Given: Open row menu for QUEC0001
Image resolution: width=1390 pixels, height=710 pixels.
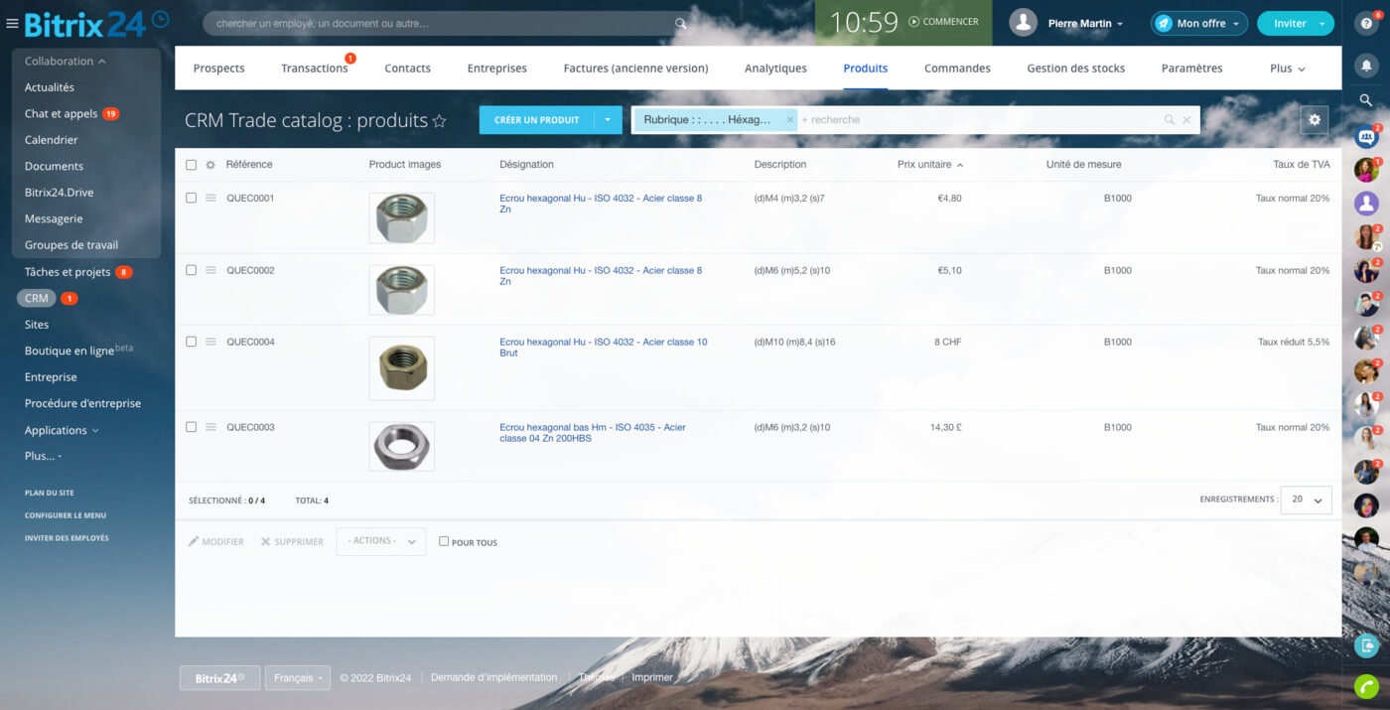Looking at the screenshot, I should (x=210, y=199).
